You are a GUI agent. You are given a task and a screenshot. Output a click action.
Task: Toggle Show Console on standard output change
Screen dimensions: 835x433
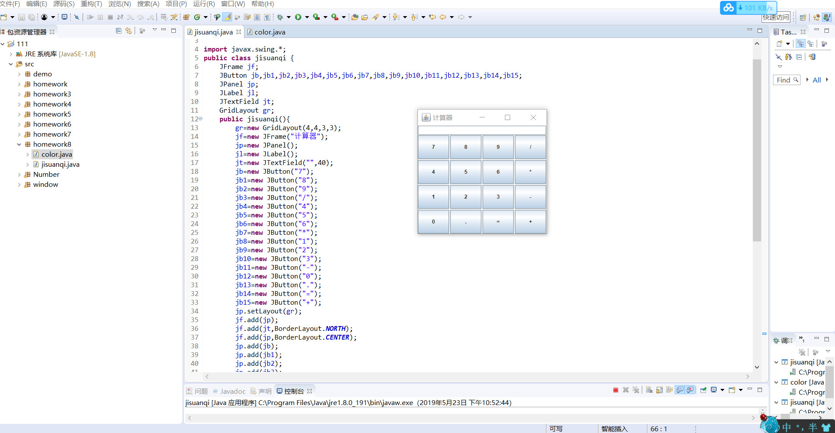(x=680, y=390)
